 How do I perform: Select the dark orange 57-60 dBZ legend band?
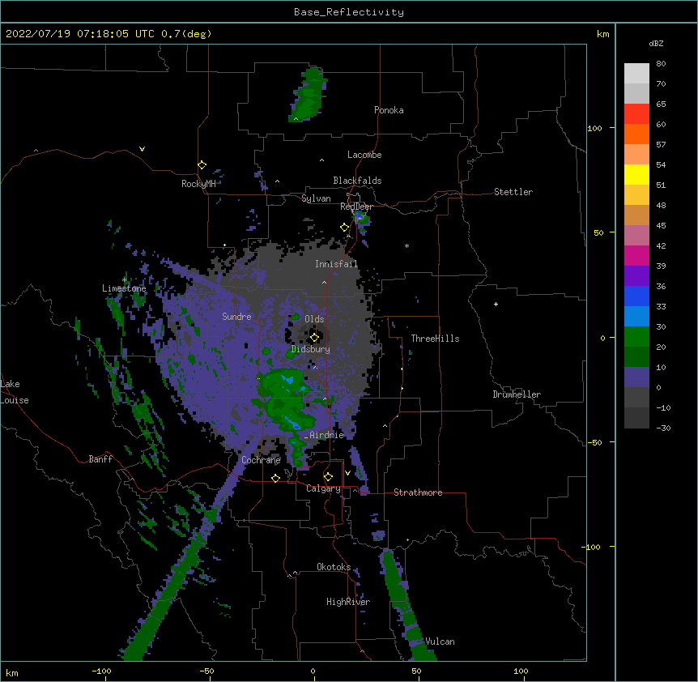click(x=636, y=134)
